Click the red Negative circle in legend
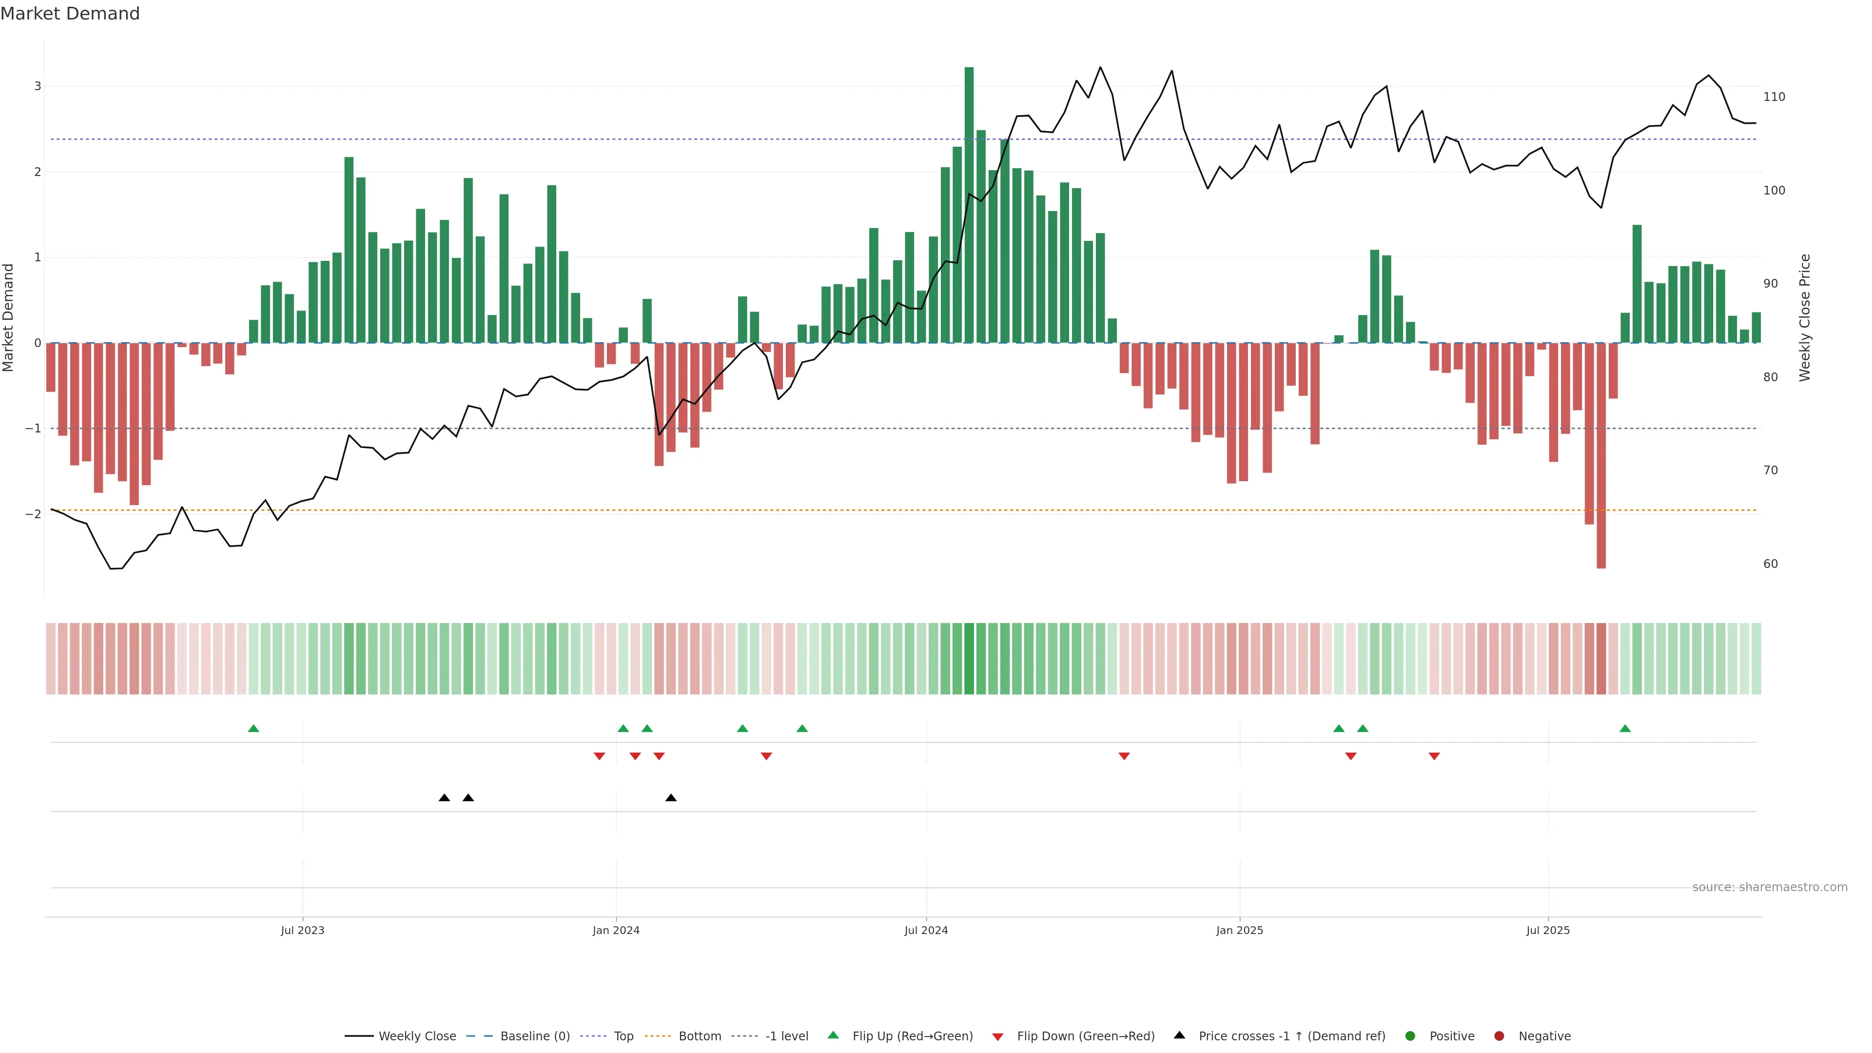The width and height of the screenshot is (1872, 1053). tap(1499, 1036)
